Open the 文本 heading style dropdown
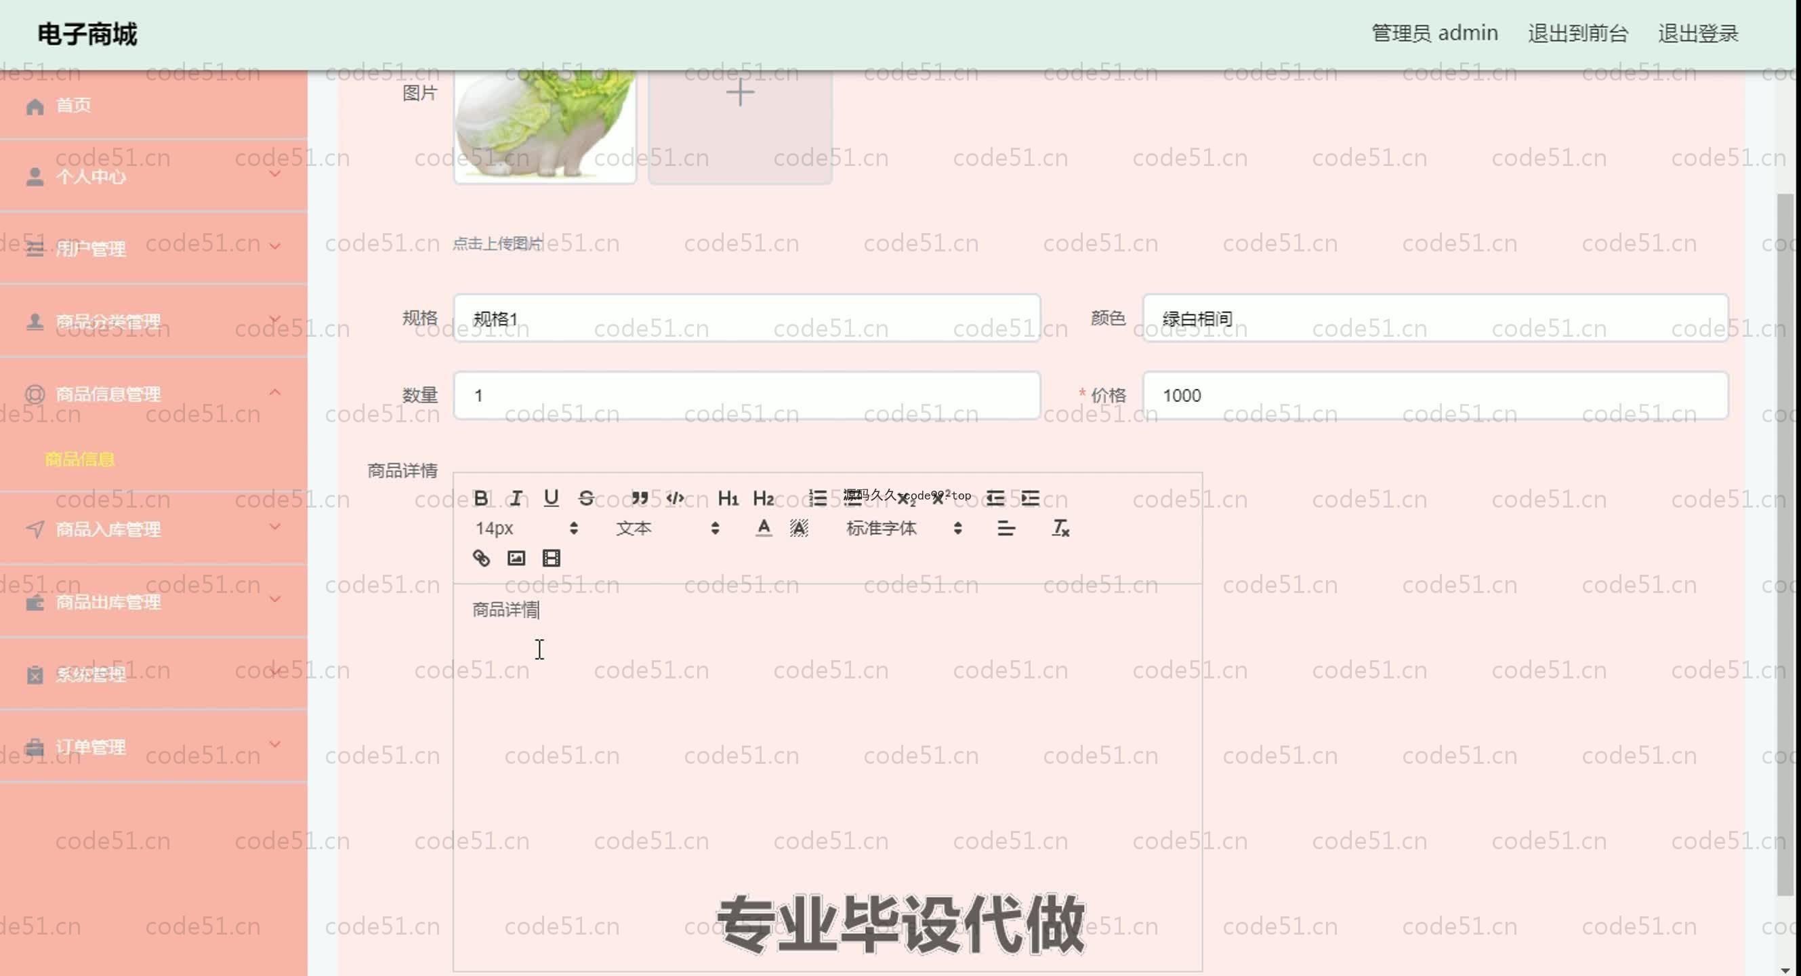The height and width of the screenshot is (976, 1801). 667,528
